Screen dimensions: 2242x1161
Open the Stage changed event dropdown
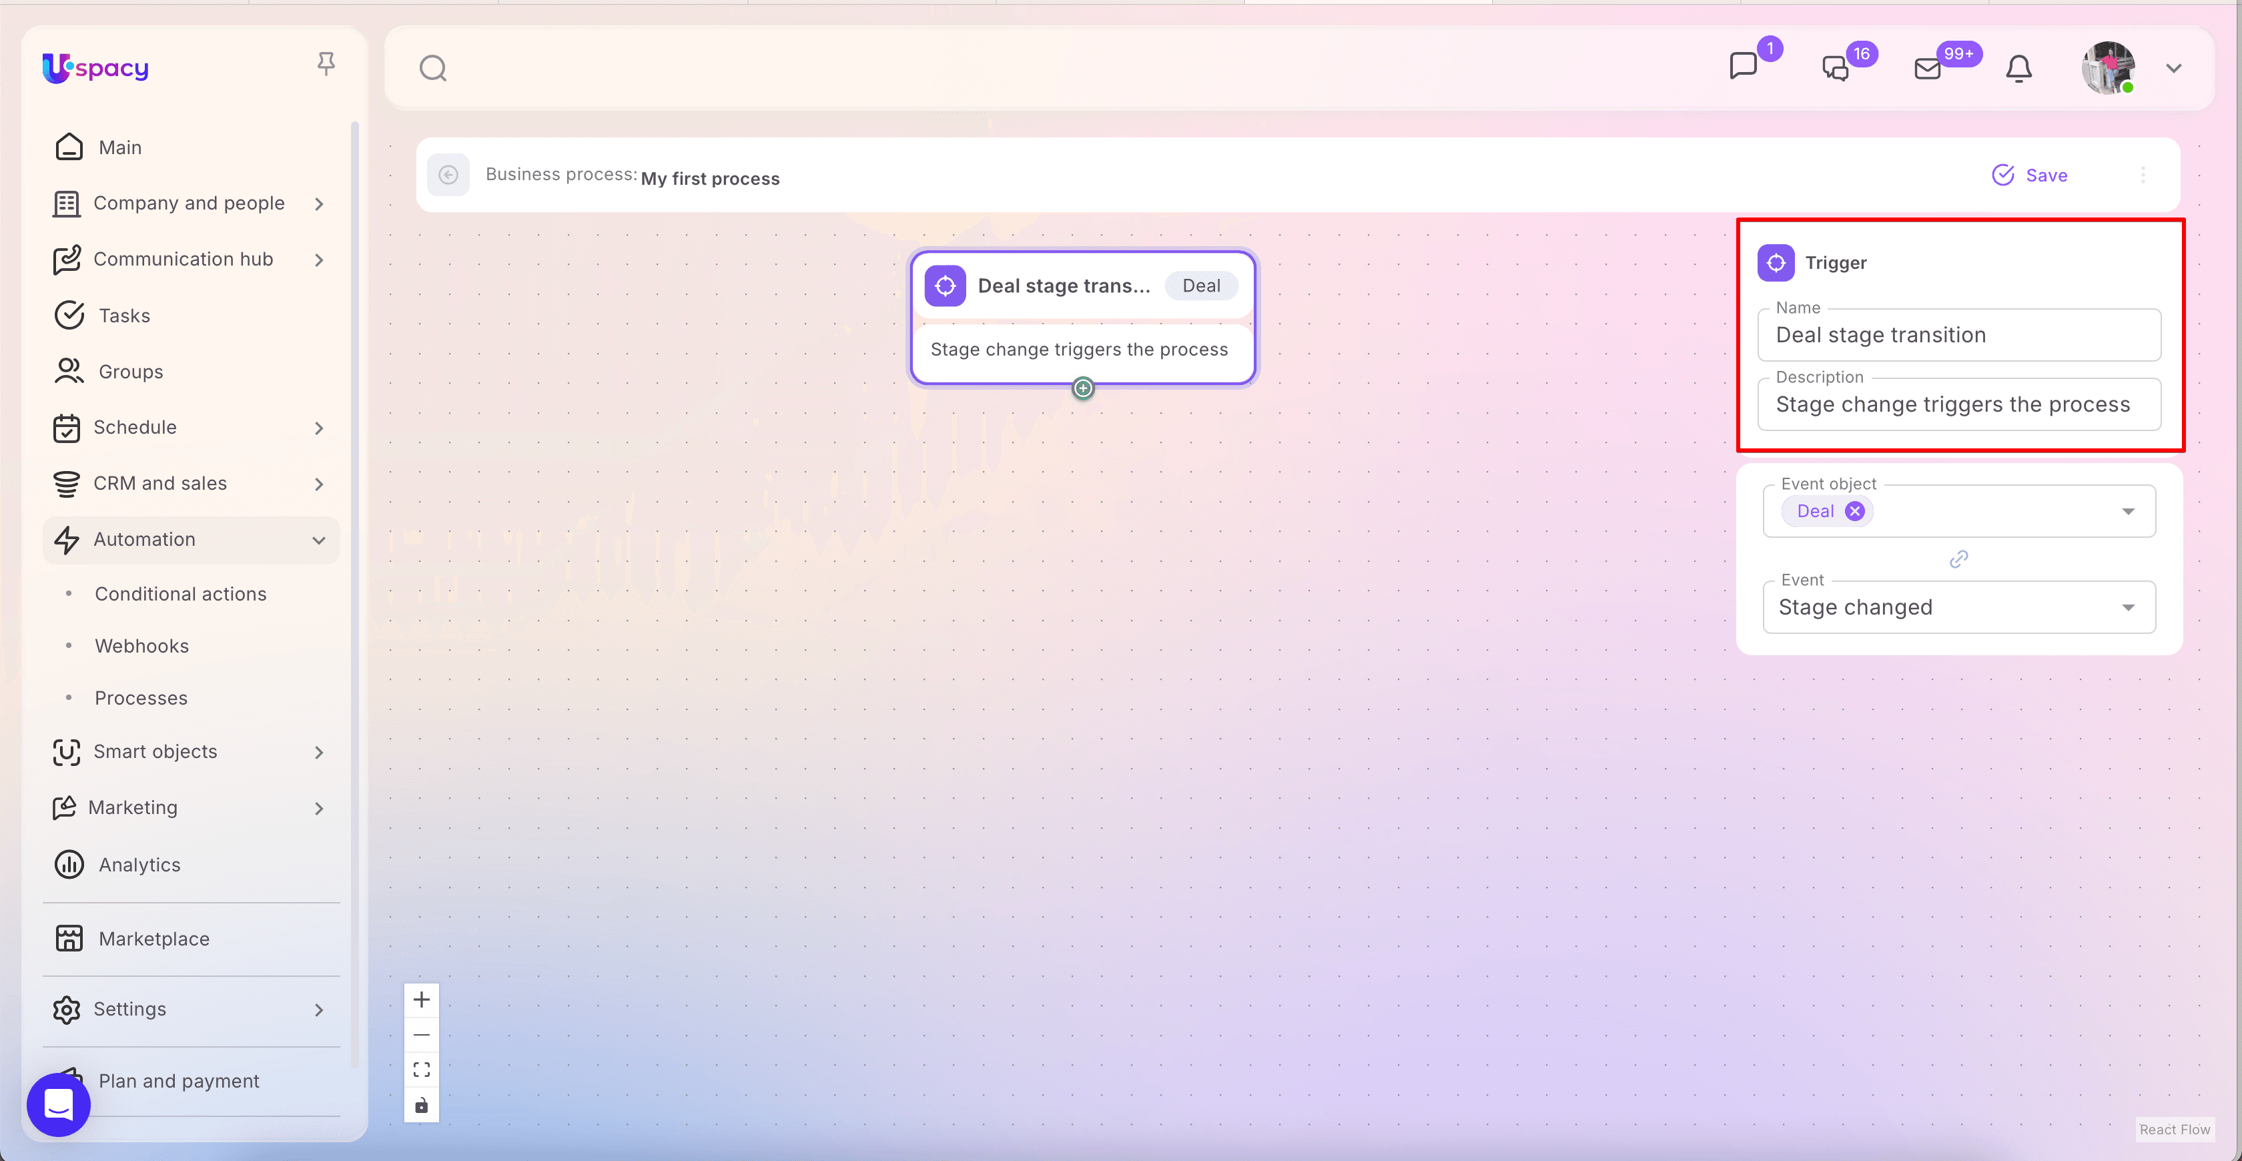click(2127, 607)
